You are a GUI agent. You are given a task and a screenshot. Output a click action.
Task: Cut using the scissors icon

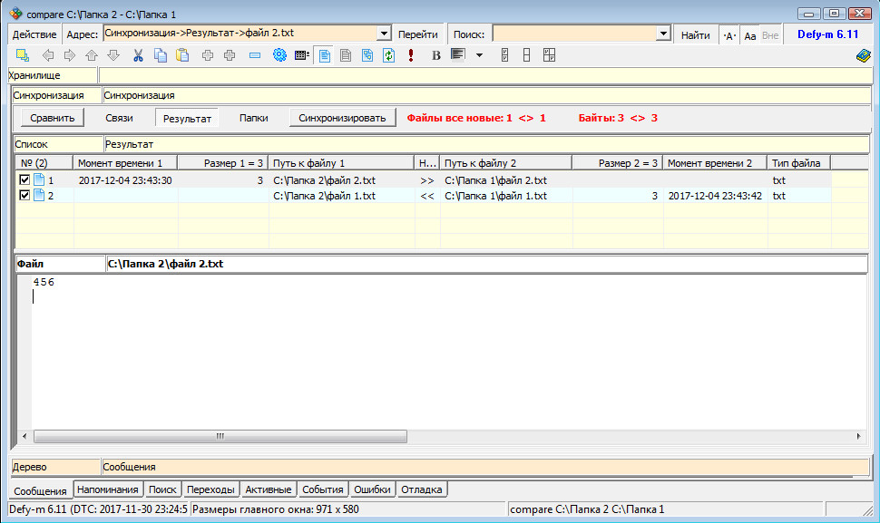pos(138,55)
